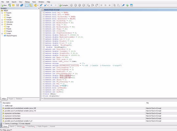Switch to the Code Base tab

(x=31, y=127)
